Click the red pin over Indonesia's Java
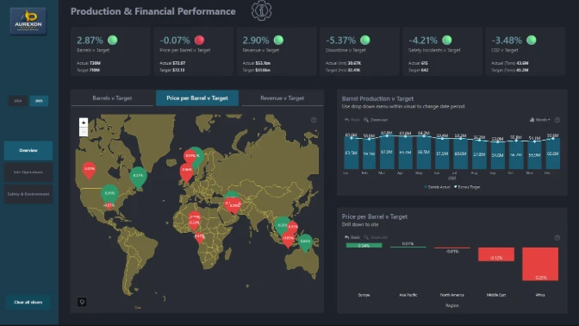579x326 pixels. [288, 240]
